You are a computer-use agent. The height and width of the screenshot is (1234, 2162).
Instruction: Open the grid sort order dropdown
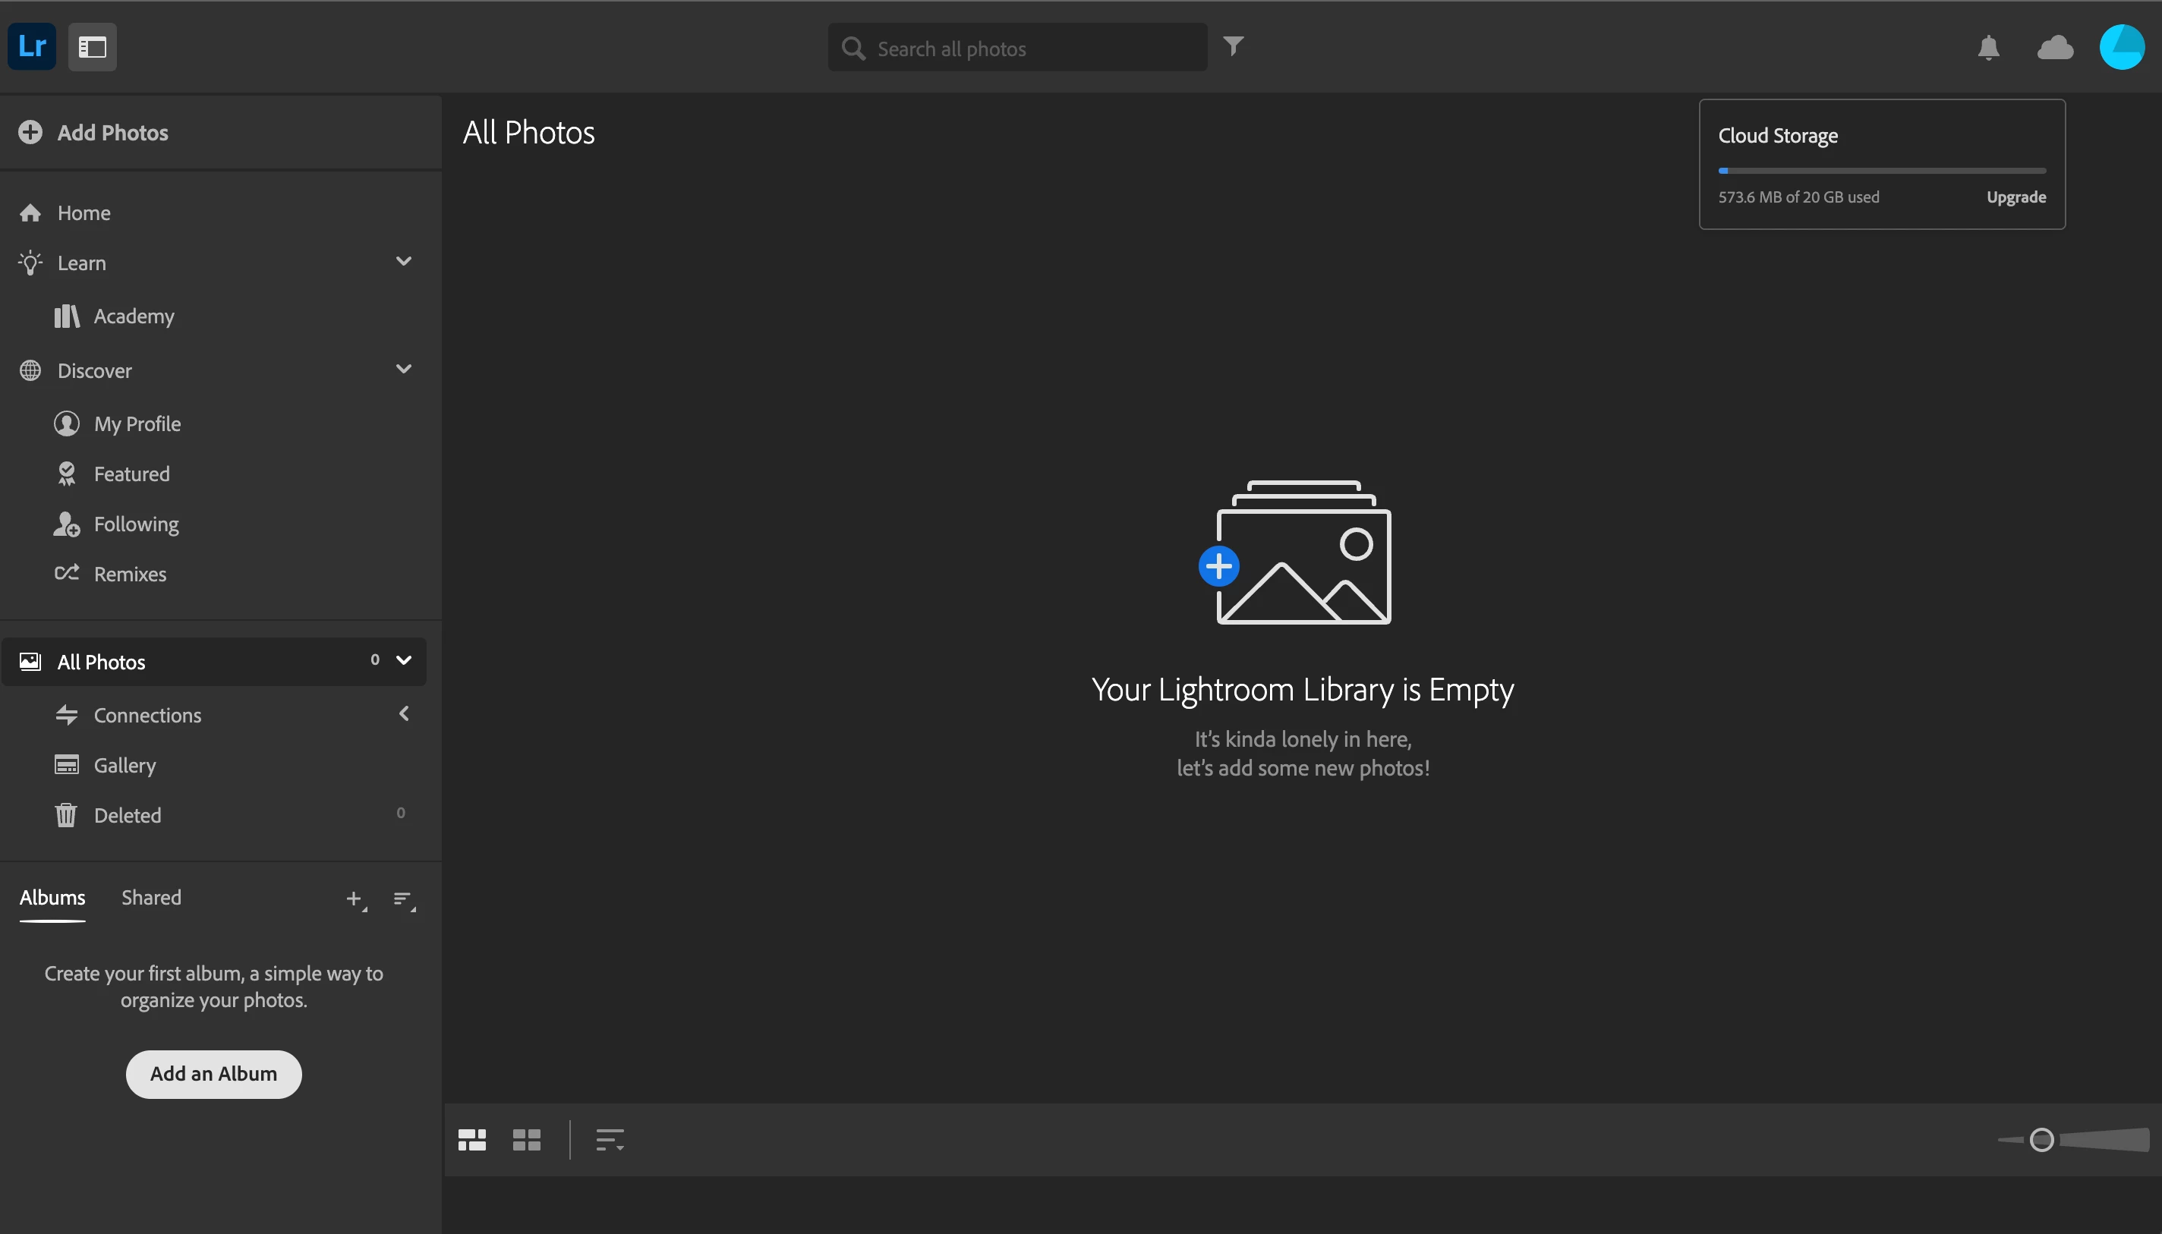coord(610,1140)
